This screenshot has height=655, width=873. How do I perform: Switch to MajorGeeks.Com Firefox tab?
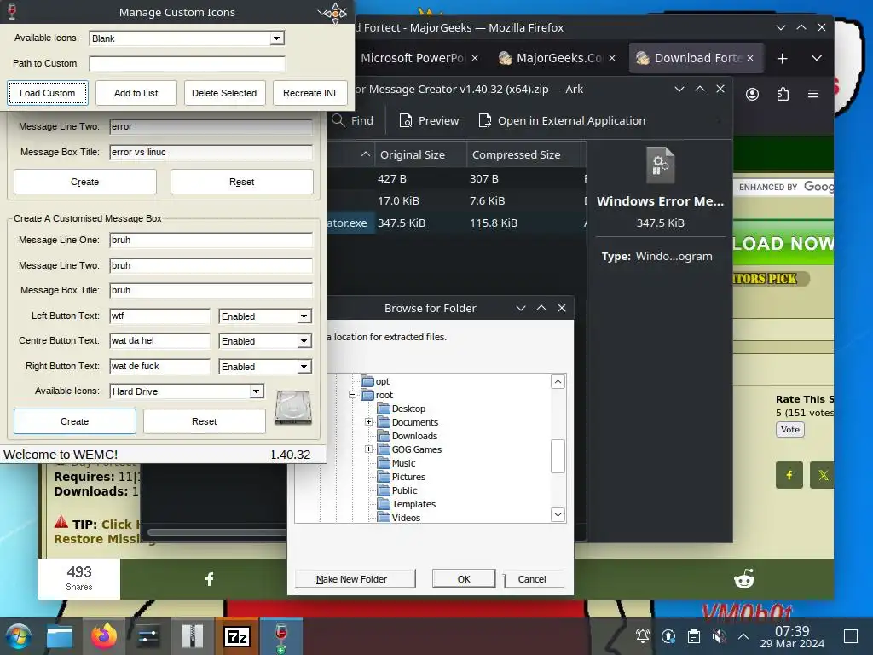558,58
